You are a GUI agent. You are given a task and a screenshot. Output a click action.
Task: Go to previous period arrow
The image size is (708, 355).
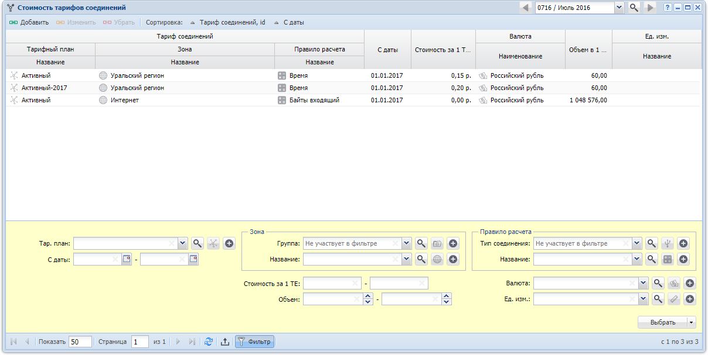525,8
